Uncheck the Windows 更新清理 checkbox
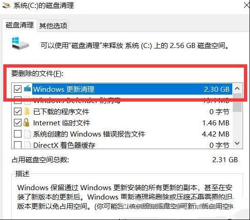Image resolution: width=250 pixels, height=220 pixels. (x=18, y=89)
